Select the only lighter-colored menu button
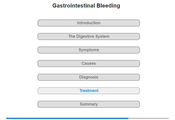The height and width of the screenshot is (120, 175). [88, 91]
